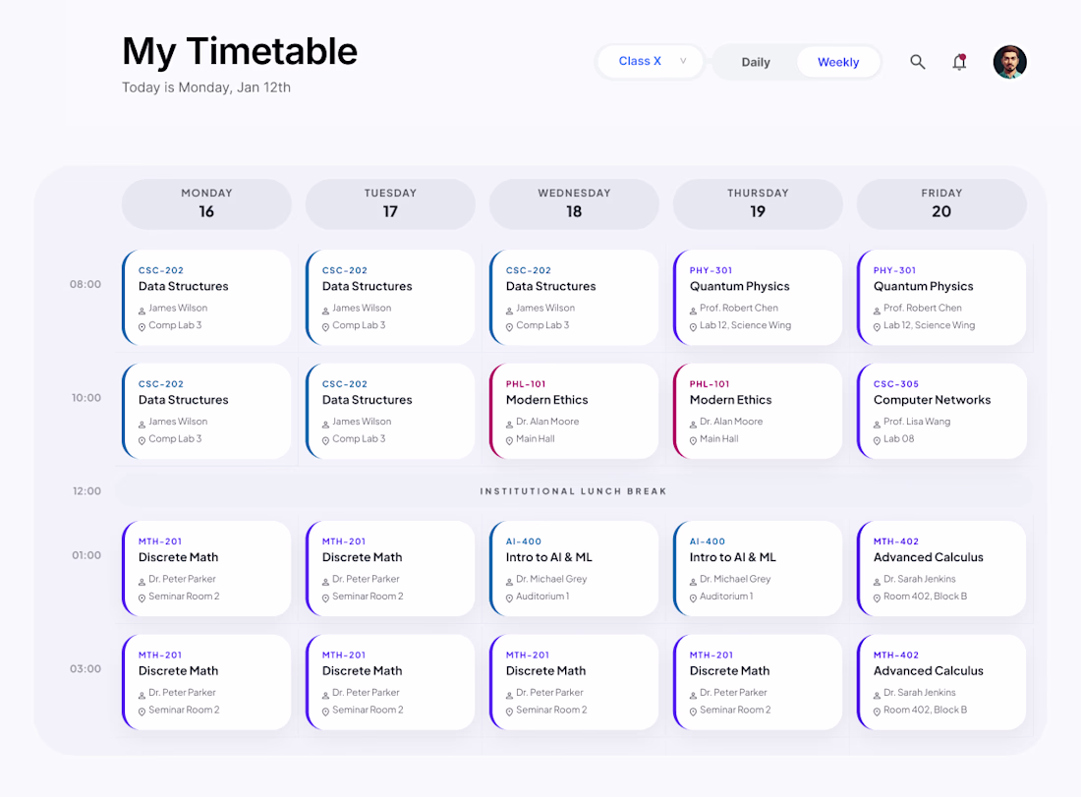
Task: Click person icon beside Dr. Peter Parker, Thursday 03:00
Action: pos(693,695)
